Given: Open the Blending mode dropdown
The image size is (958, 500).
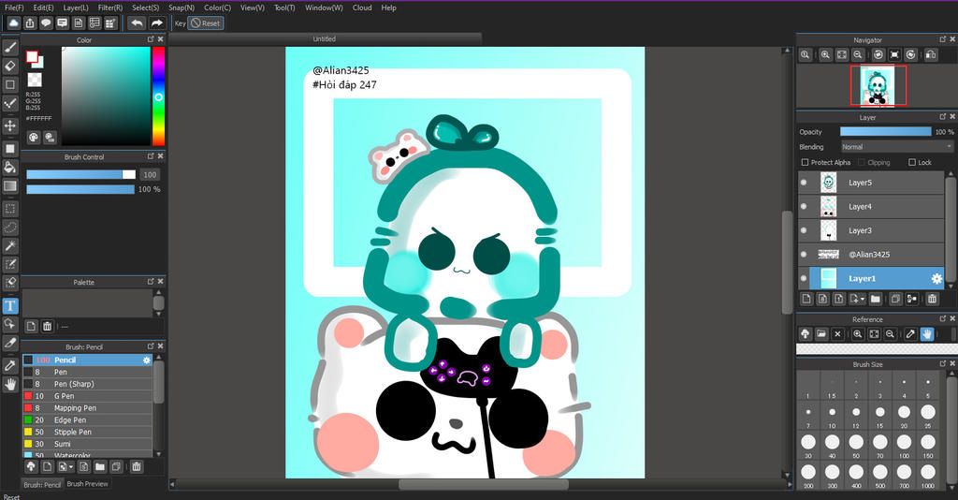Looking at the screenshot, I should (x=896, y=147).
